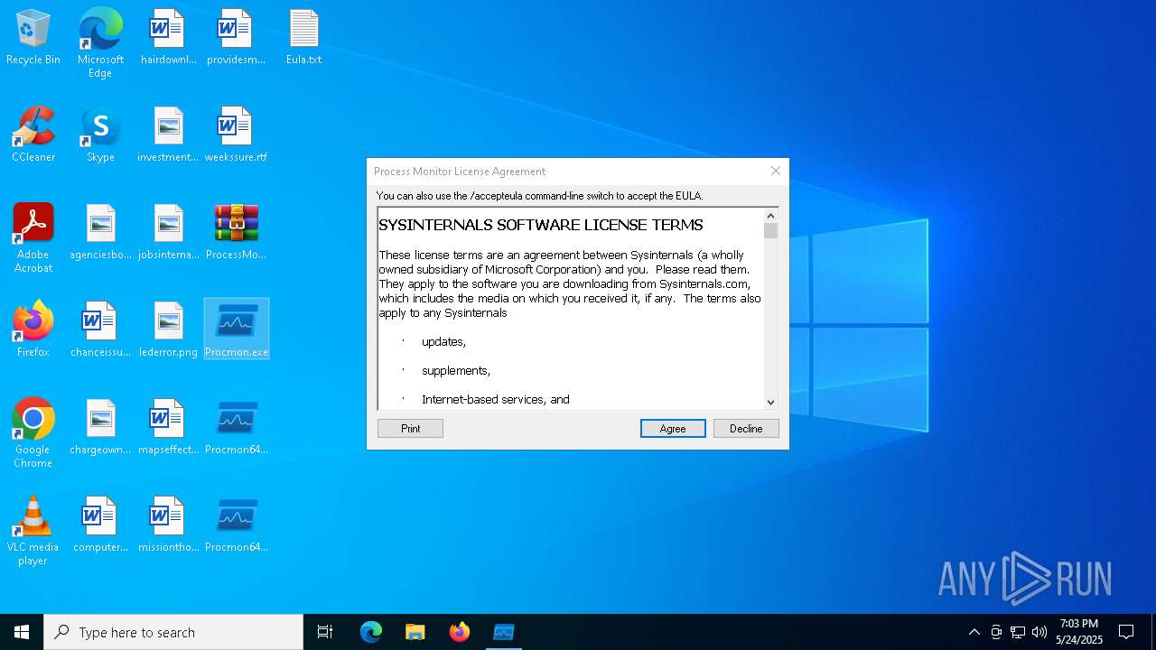Select the CCleaner desktop shortcut
The width and height of the screenshot is (1156, 650).
pyautogui.click(x=33, y=135)
